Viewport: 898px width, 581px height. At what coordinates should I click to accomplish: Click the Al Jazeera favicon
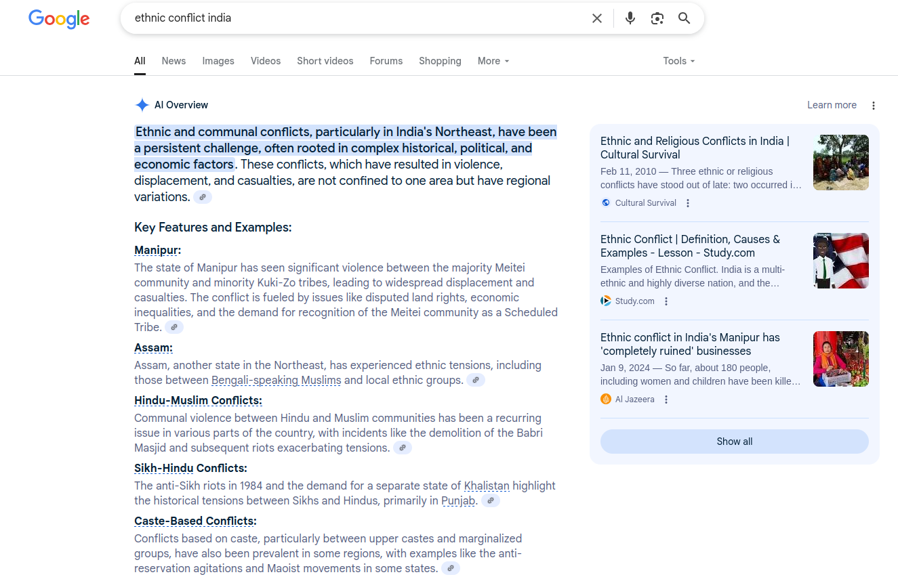click(x=606, y=399)
